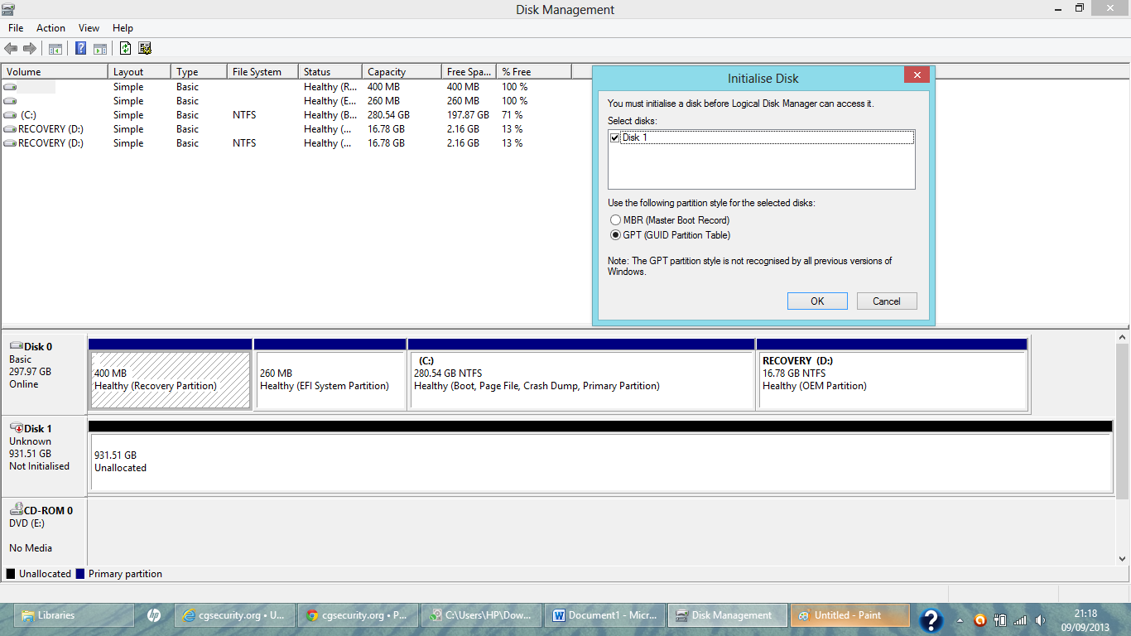
Task: Open Libraries from the taskbar
Action: 75,615
